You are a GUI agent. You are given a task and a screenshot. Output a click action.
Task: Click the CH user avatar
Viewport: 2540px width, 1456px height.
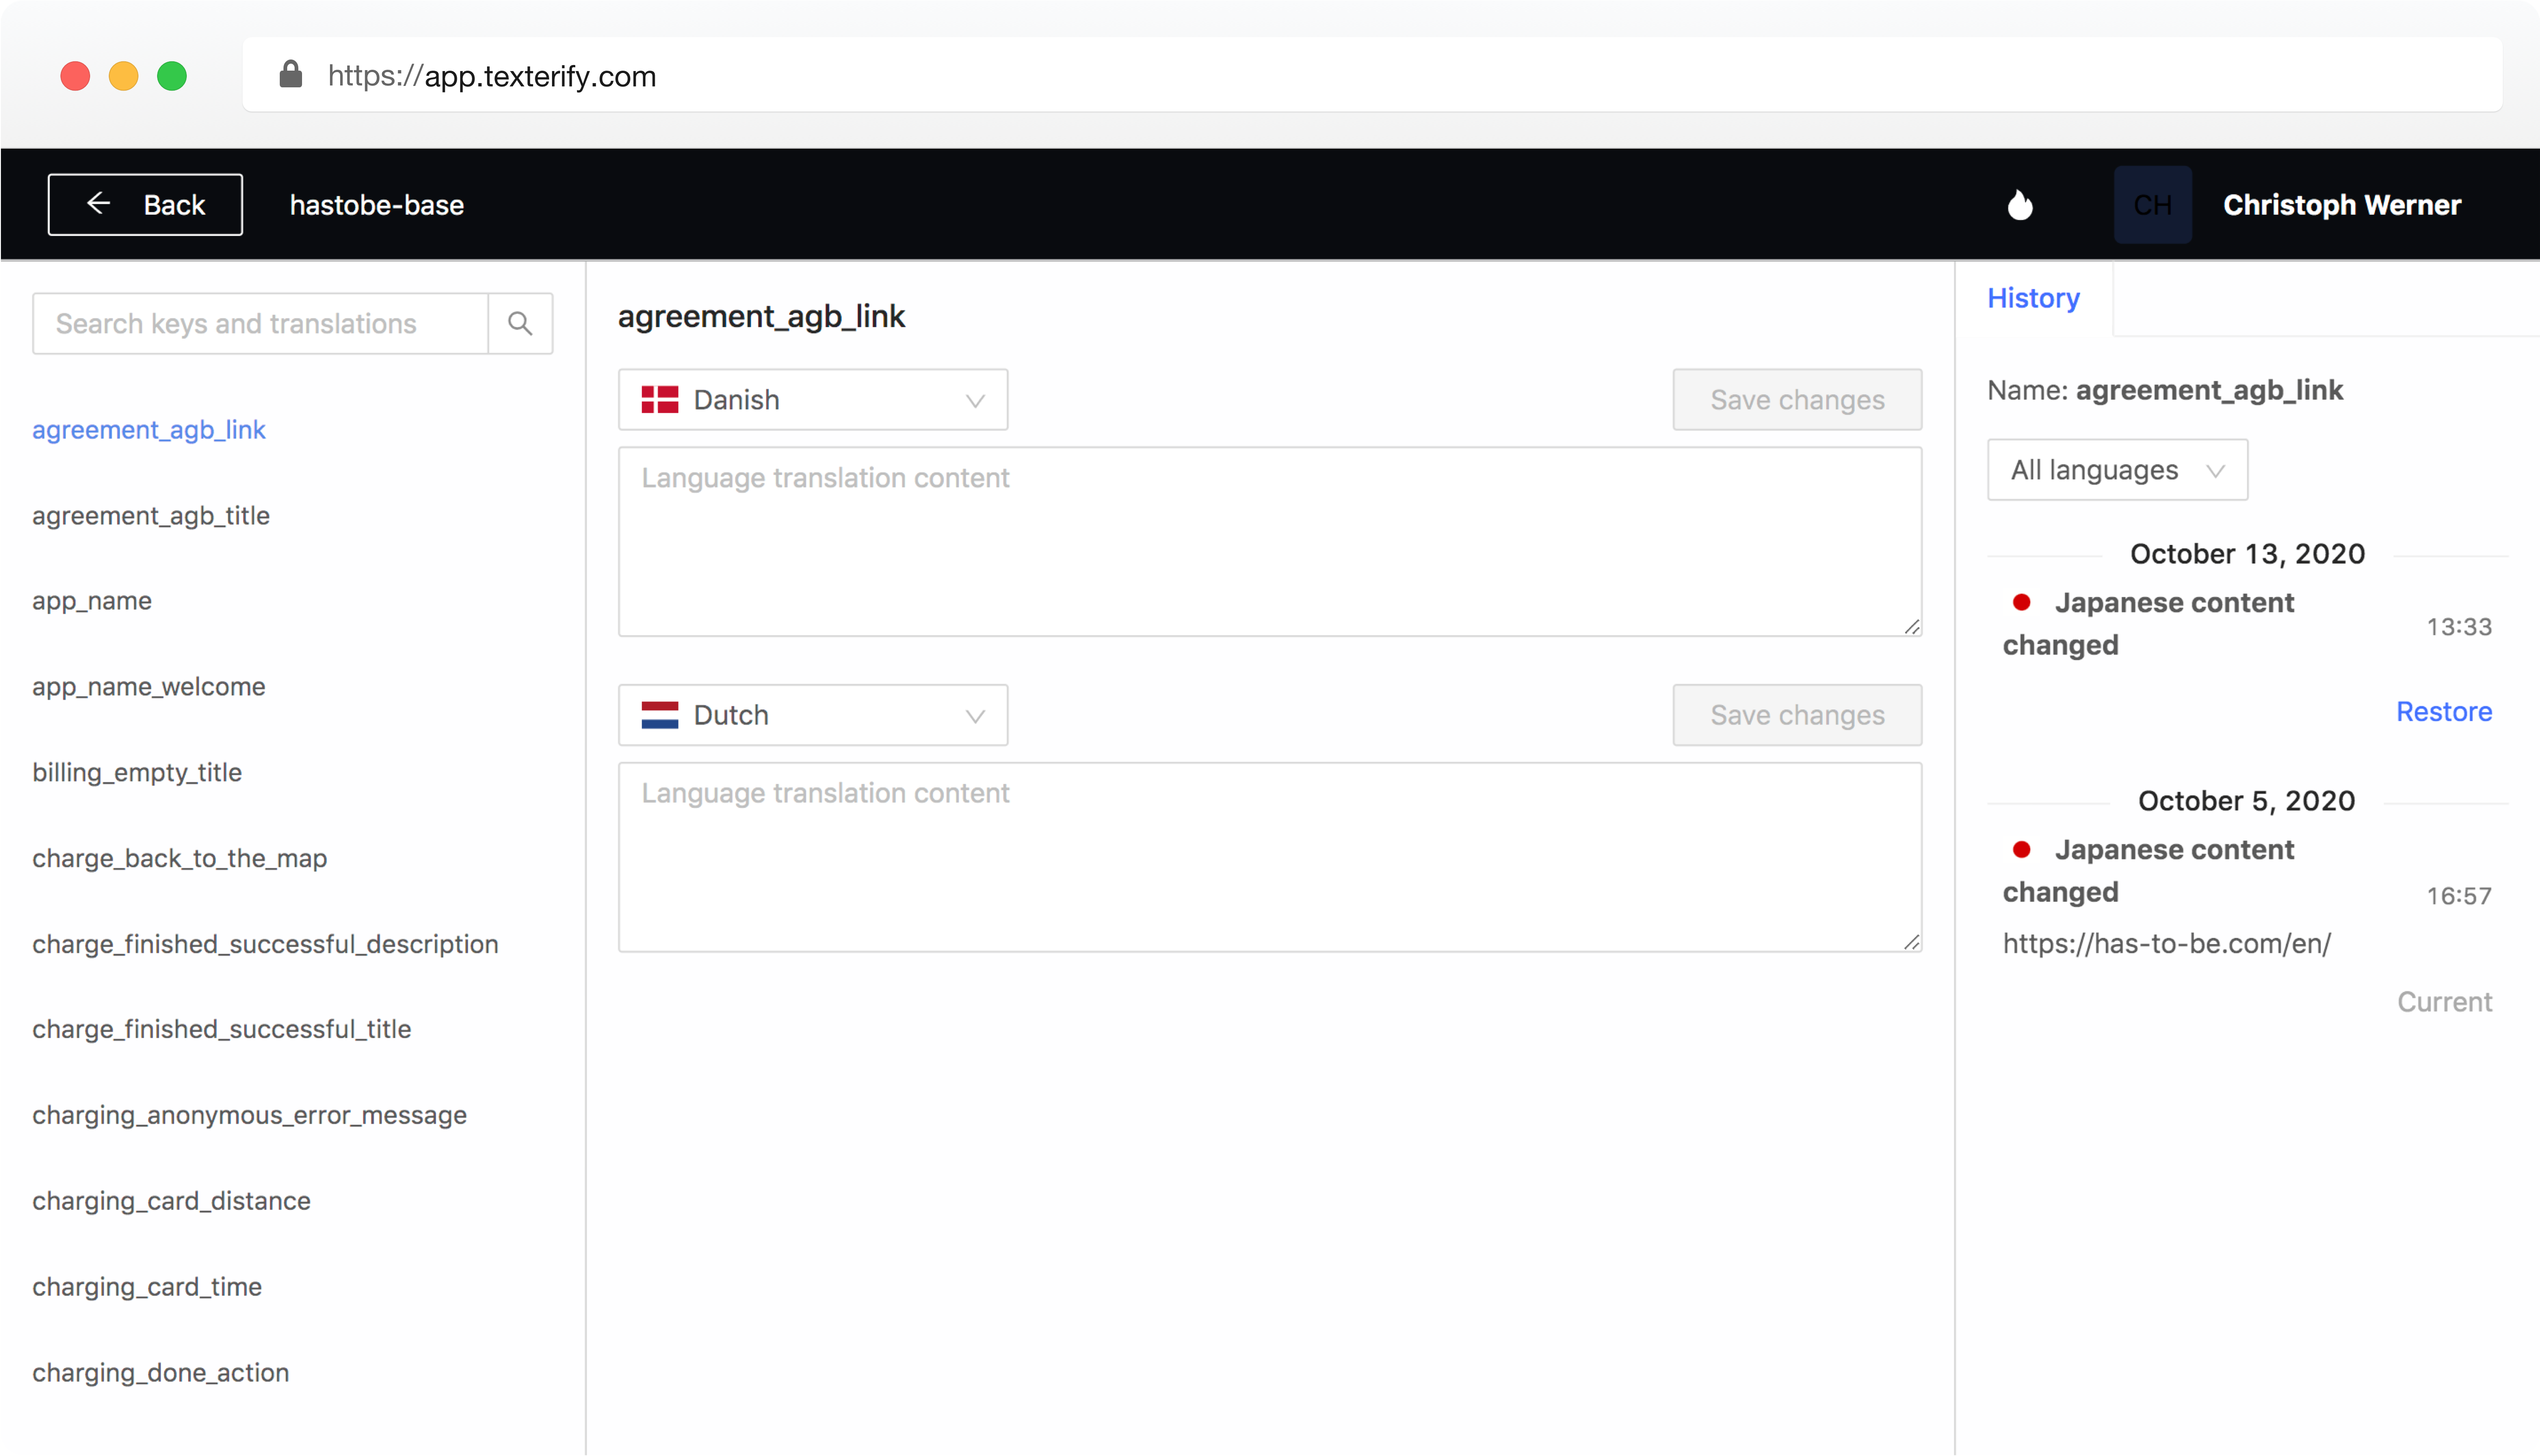pyautogui.click(x=2152, y=205)
